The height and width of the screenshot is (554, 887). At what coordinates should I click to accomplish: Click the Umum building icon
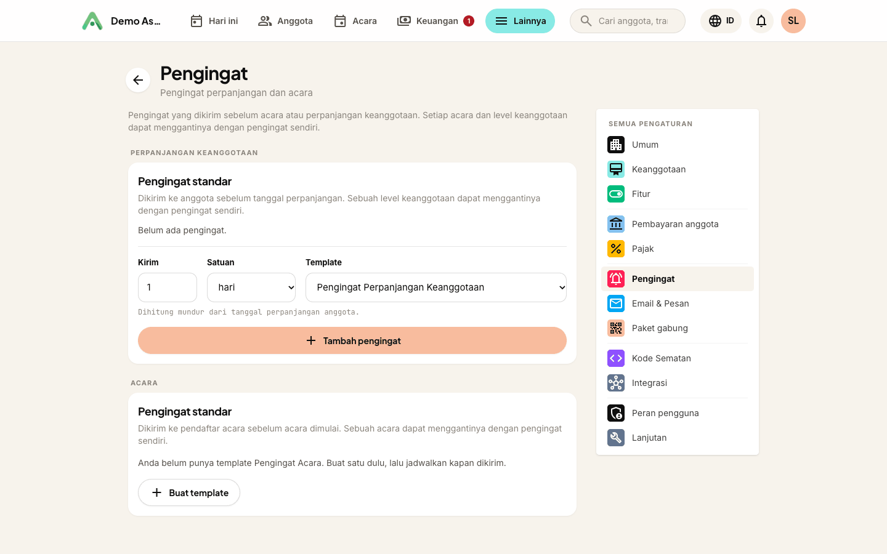tap(616, 145)
